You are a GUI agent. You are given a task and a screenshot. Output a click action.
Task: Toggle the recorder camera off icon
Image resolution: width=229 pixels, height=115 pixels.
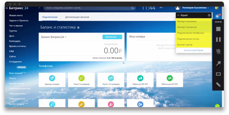pos(218,52)
